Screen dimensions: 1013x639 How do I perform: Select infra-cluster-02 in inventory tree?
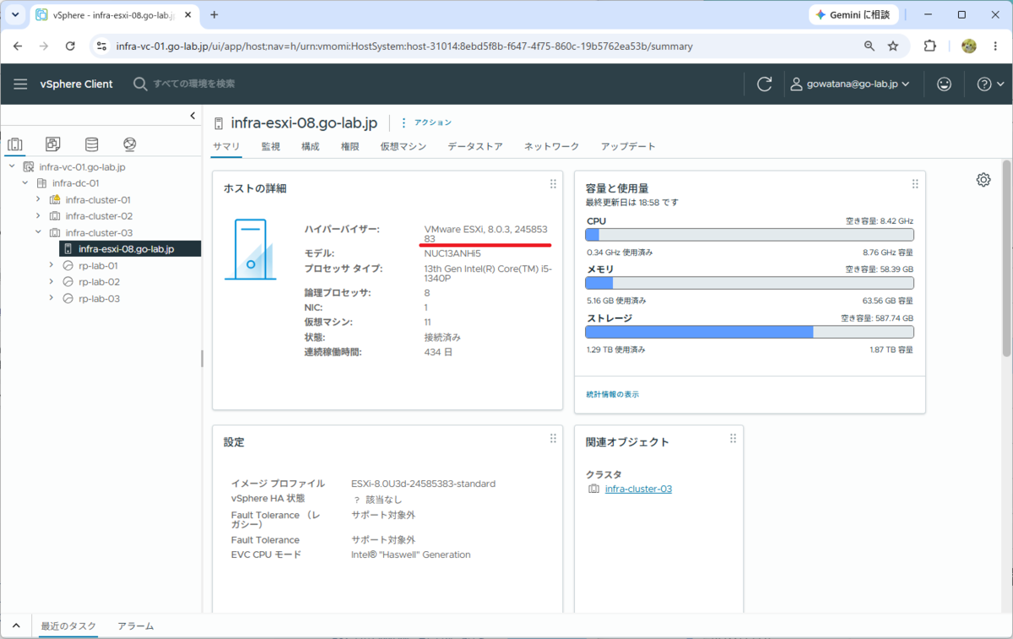[99, 216]
